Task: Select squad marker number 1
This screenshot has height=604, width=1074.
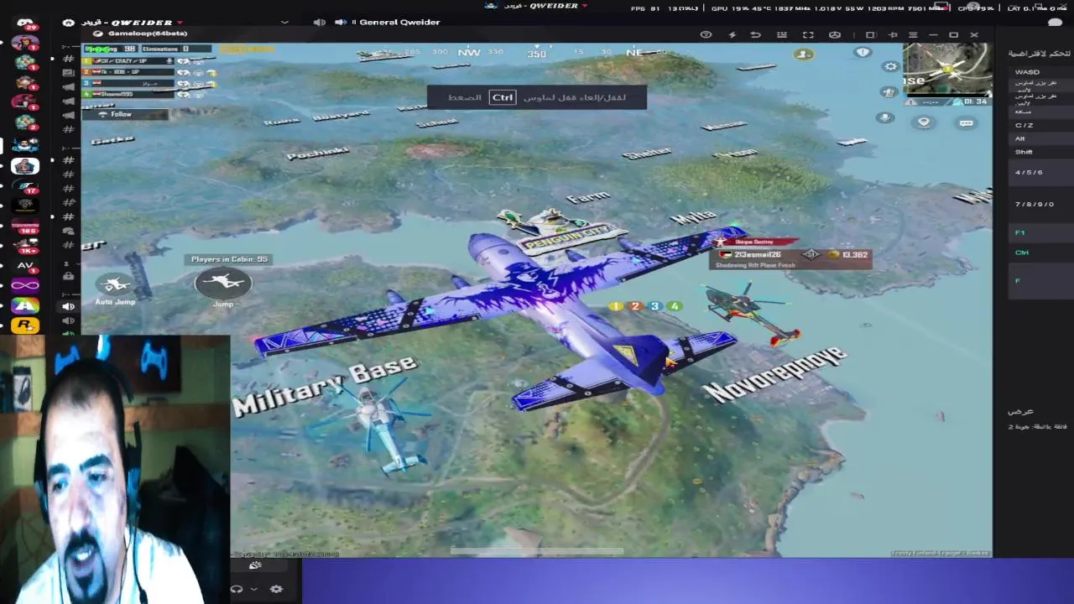Action: point(615,306)
